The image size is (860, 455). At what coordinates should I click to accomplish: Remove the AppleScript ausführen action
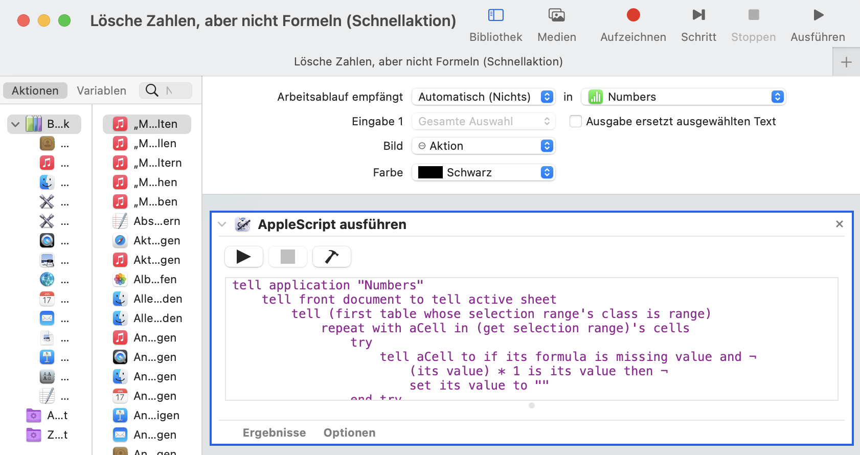[x=840, y=224]
